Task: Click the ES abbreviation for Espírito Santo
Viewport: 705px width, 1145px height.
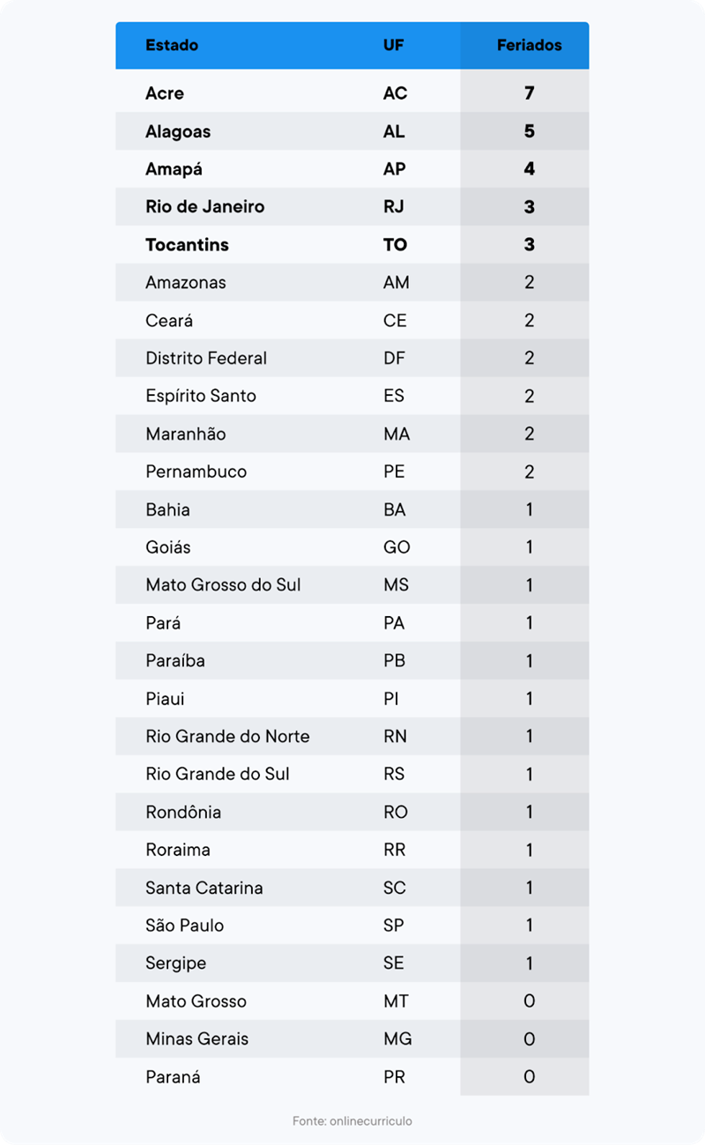Action: click(394, 397)
